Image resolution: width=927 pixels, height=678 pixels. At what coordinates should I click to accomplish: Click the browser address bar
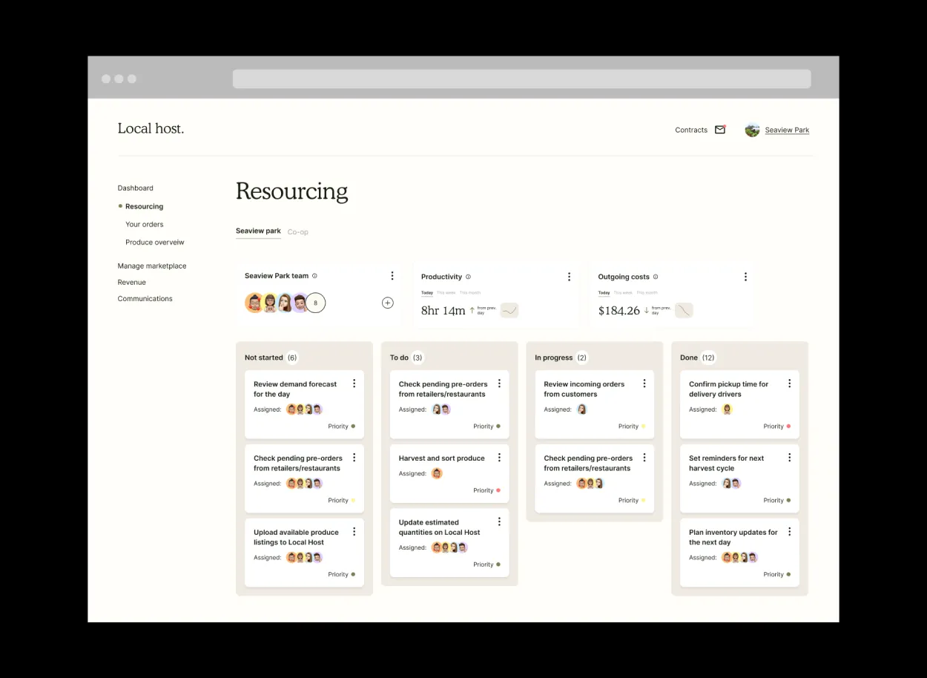(521, 79)
